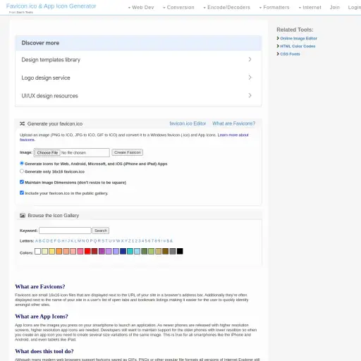This screenshot has width=361, height=361.
Task: Expand UI/UX design resources chevron
Action: tap(250, 95)
